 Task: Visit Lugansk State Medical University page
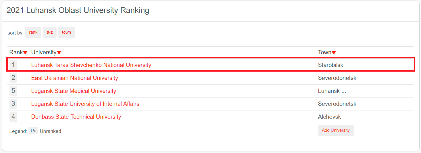click(x=74, y=91)
